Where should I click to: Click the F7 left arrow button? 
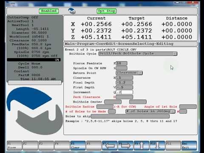110,145
